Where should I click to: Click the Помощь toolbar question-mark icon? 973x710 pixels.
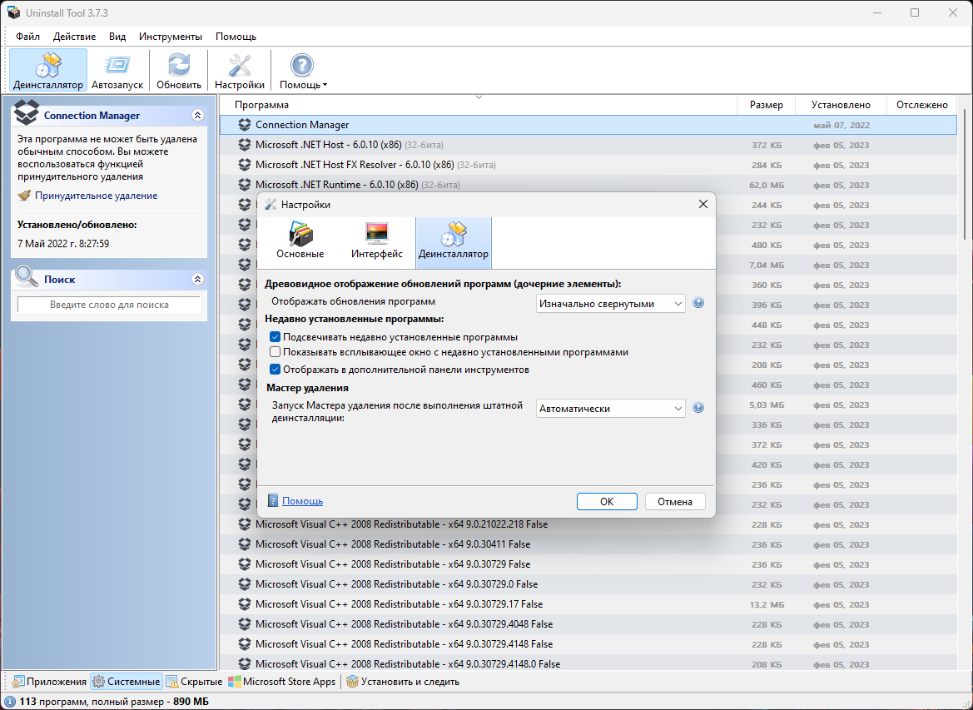click(301, 65)
